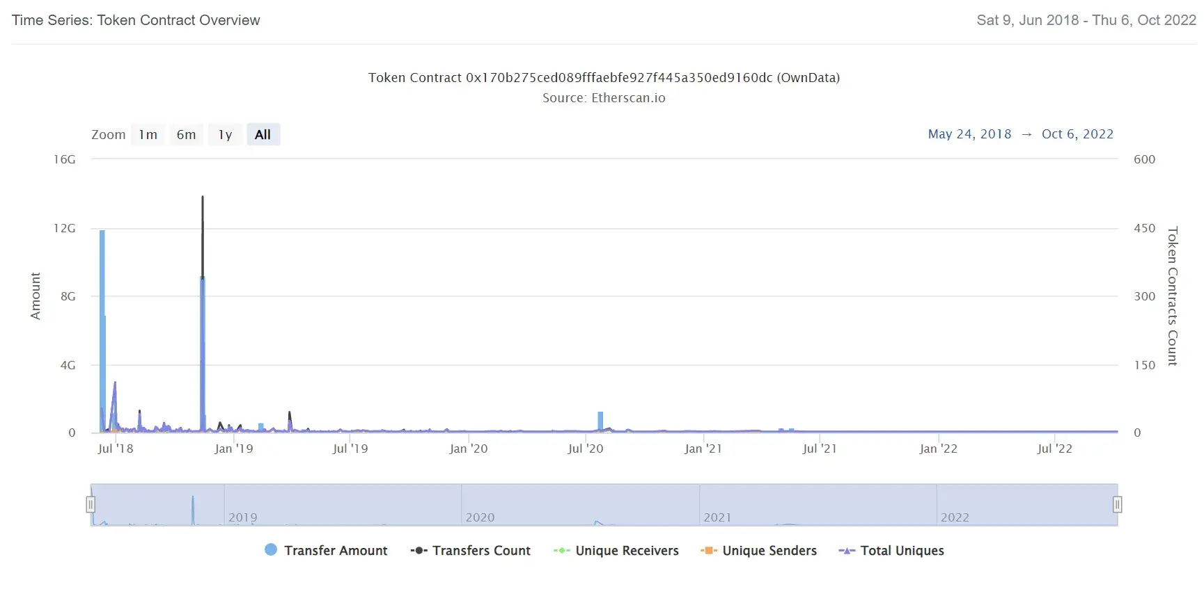Click the purple Total Uniques legend triangle
This screenshot has width=1204, height=589.
pyautogui.click(x=847, y=550)
